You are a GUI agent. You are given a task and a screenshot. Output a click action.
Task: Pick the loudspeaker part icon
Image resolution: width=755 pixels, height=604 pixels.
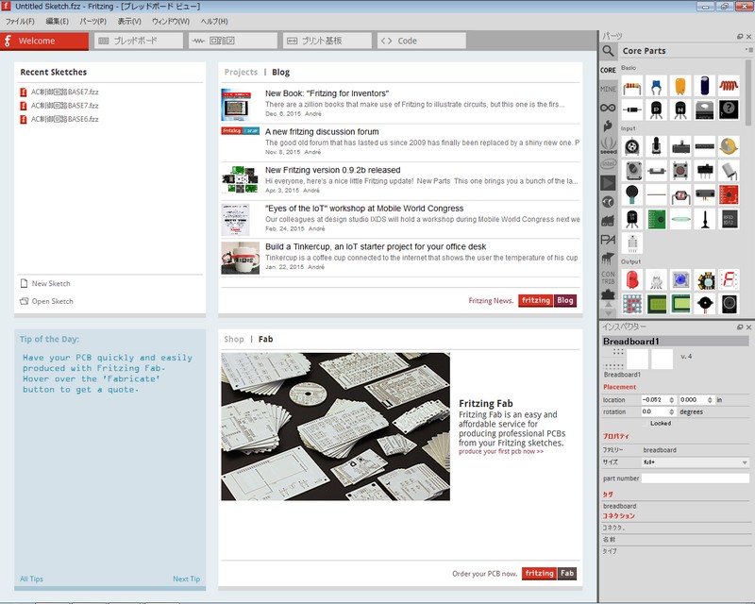tap(729, 304)
